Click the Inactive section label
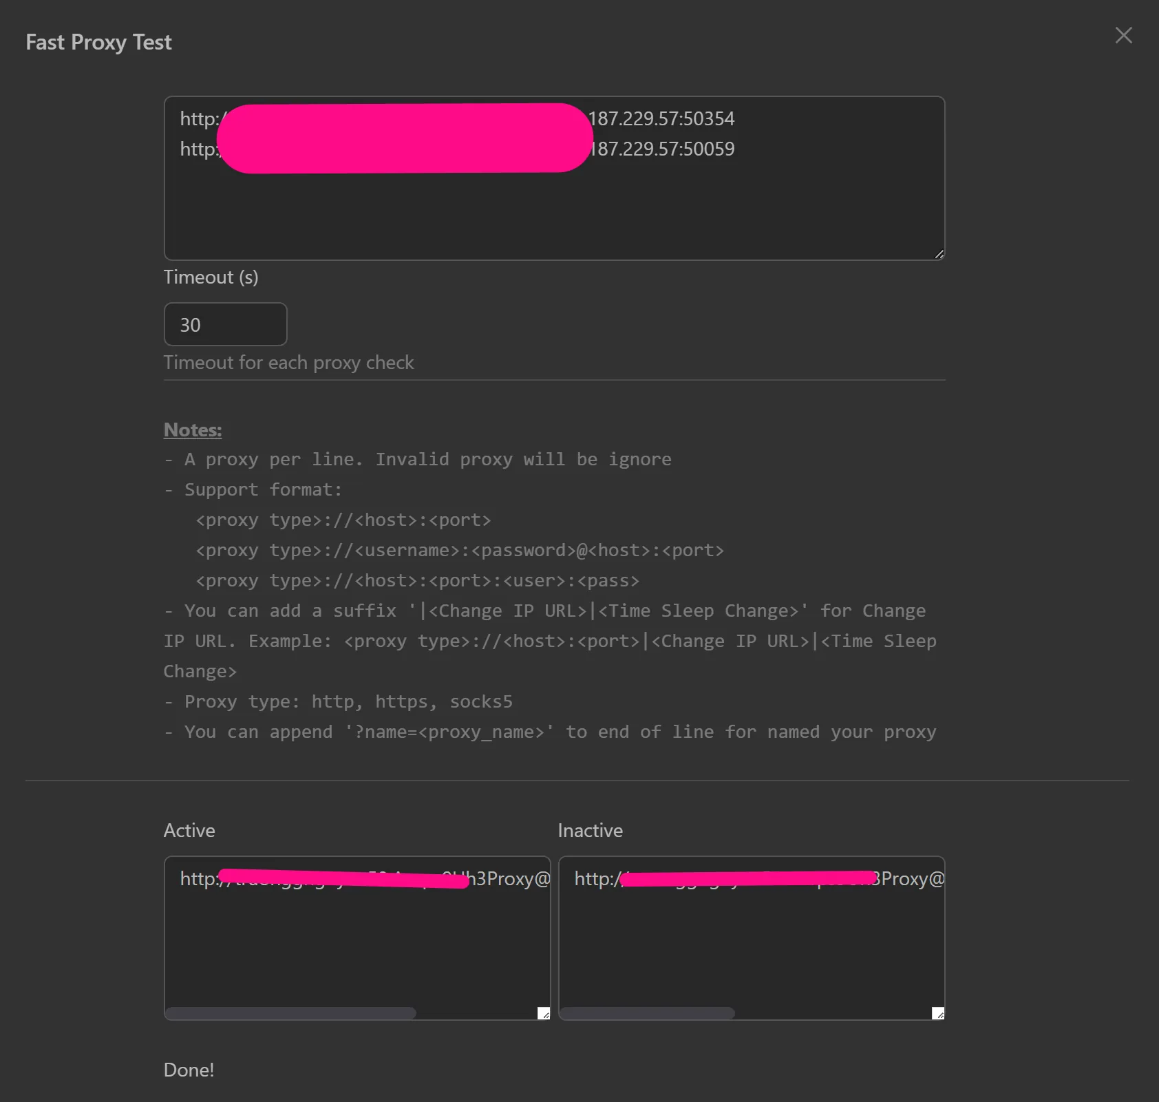The image size is (1159, 1102). [x=590, y=830]
